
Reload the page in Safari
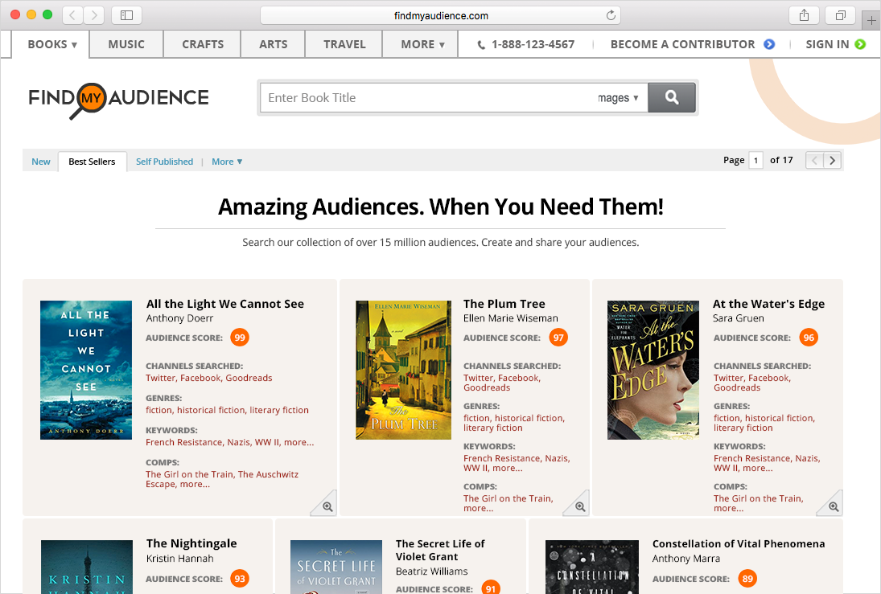(x=611, y=15)
